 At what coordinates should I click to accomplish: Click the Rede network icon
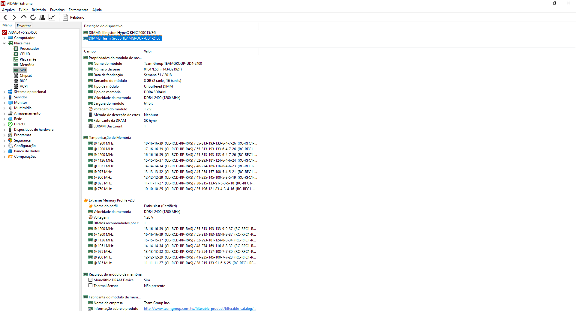point(10,119)
